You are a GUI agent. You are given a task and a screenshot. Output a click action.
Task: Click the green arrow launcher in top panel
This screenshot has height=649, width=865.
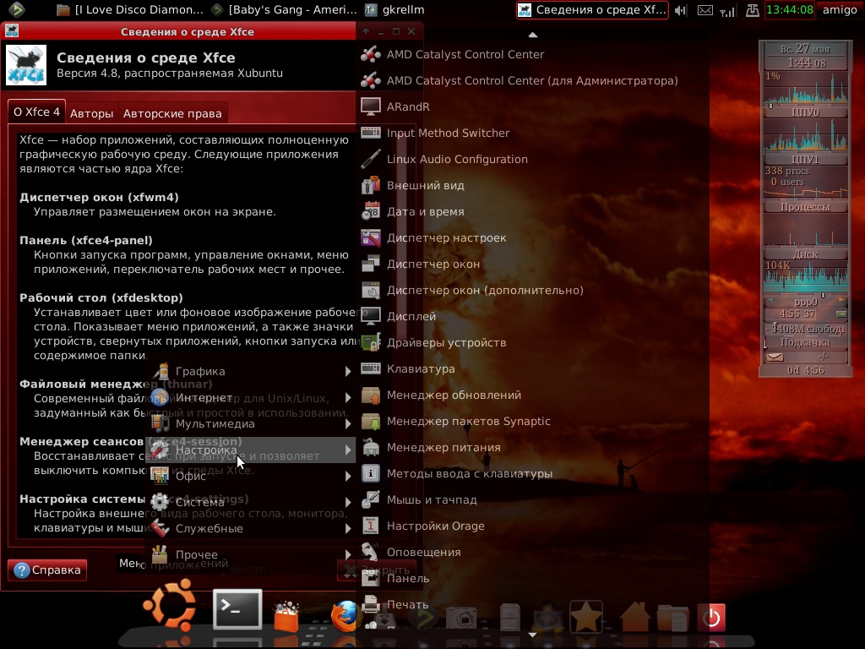(x=17, y=9)
